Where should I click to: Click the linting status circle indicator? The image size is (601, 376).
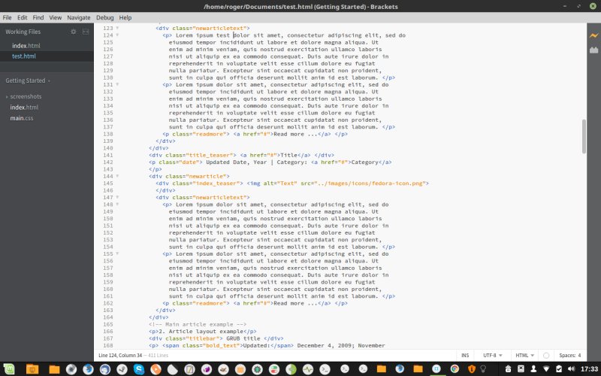pos(546,355)
